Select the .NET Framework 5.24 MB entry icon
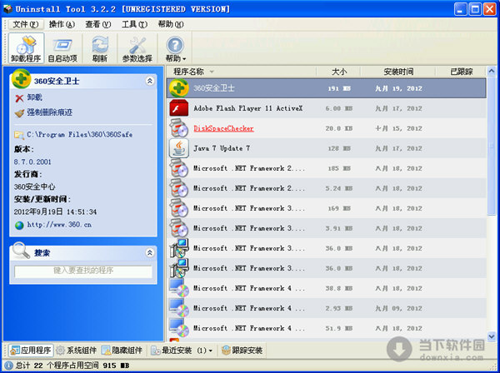This screenshot has width=500, height=373. pos(179,188)
